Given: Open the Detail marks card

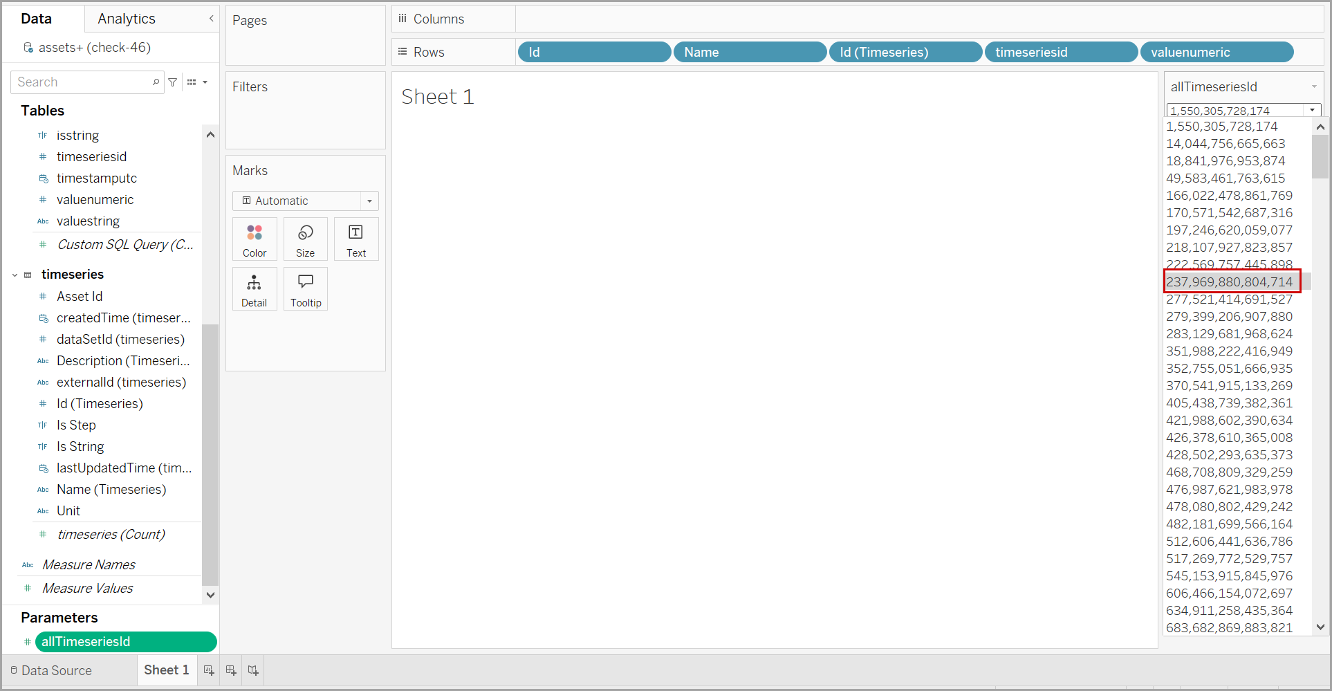Looking at the screenshot, I should pos(254,289).
